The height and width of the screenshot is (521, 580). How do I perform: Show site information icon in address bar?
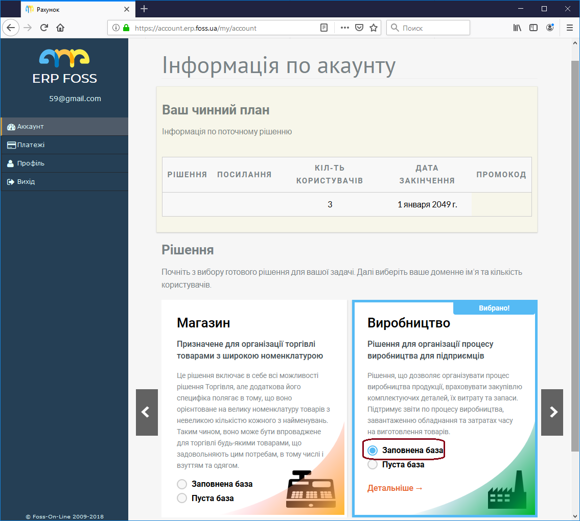[116, 28]
